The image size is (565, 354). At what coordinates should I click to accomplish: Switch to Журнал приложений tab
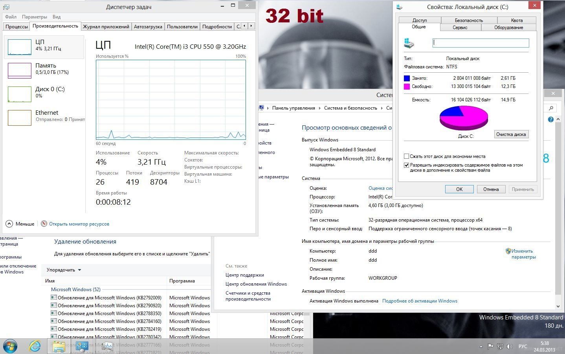pyautogui.click(x=106, y=27)
